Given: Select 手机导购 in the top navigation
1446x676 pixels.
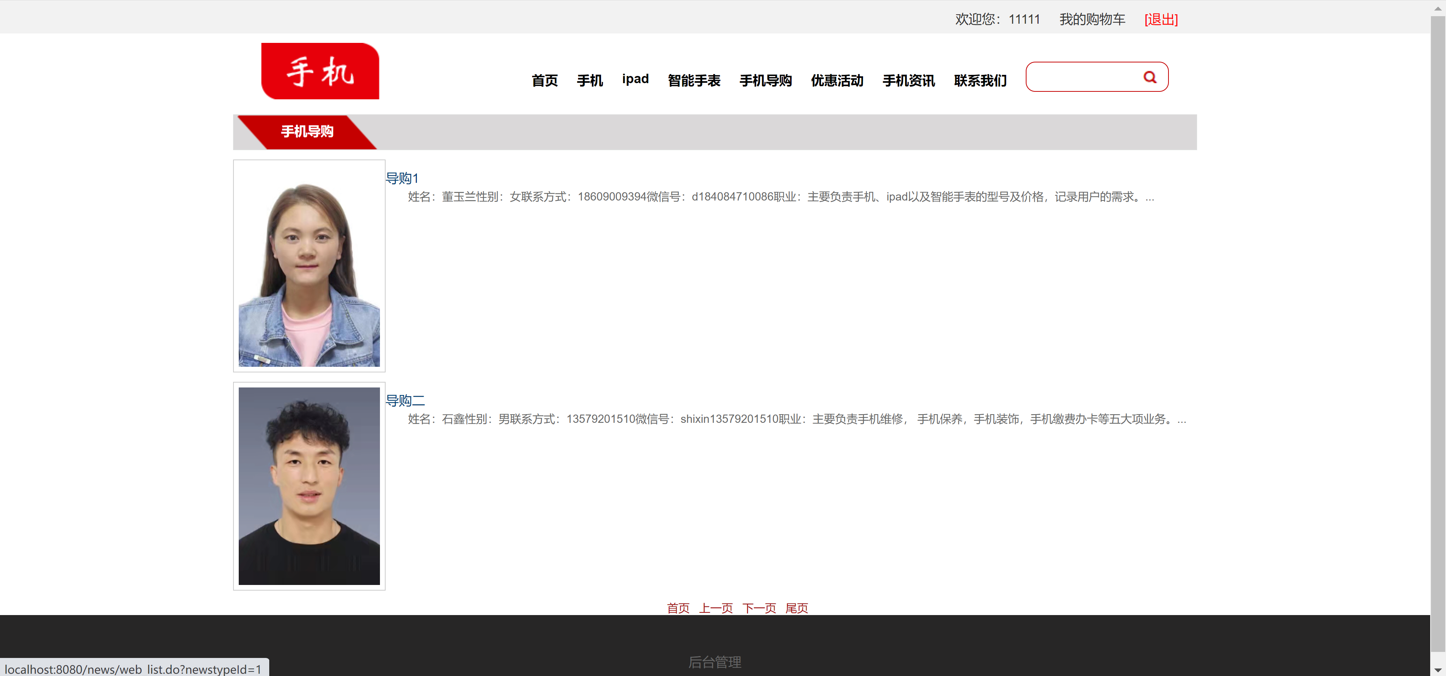Looking at the screenshot, I should point(765,80).
